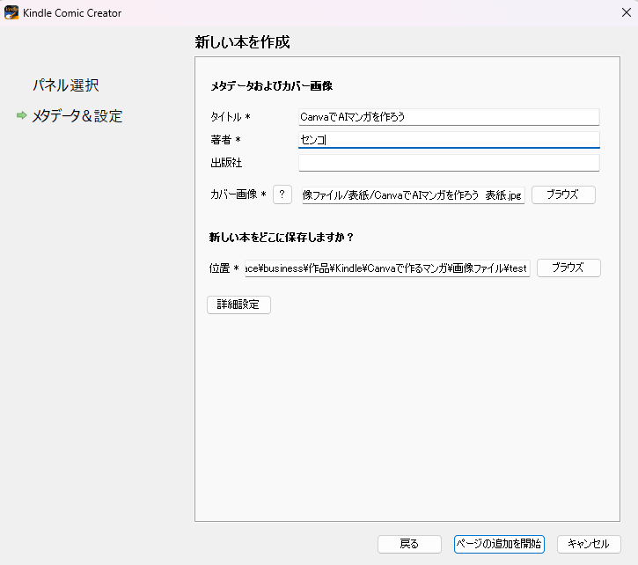Viewport: 638px width, 565px height.
Task: Click the 位置 save path field
Action: (387, 268)
